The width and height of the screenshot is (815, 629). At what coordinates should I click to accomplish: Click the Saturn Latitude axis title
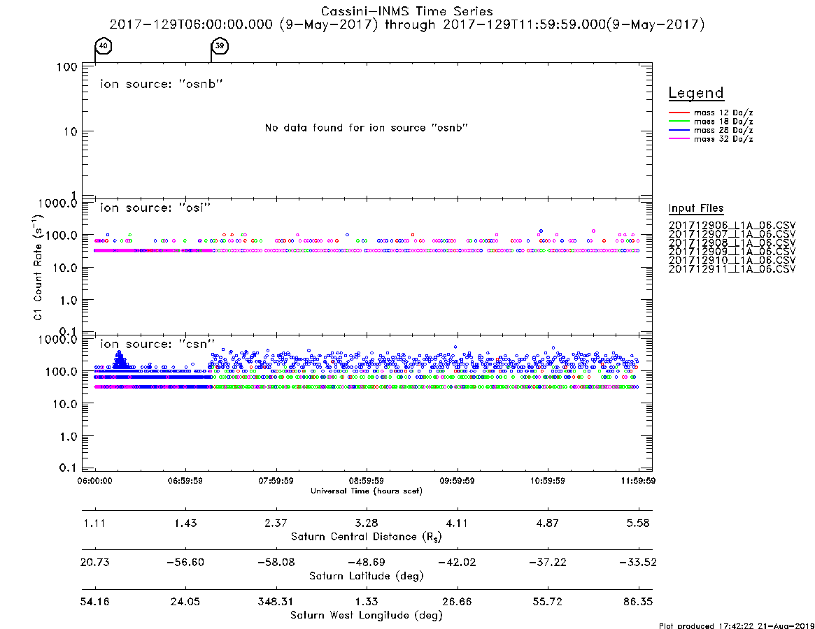(367, 576)
